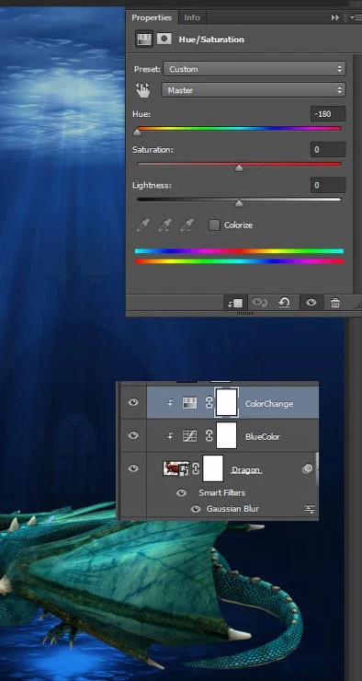This screenshot has height=681, width=362.
Task: Select the Smart Filters row label
Action: pyautogui.click(x=222, y=492)
